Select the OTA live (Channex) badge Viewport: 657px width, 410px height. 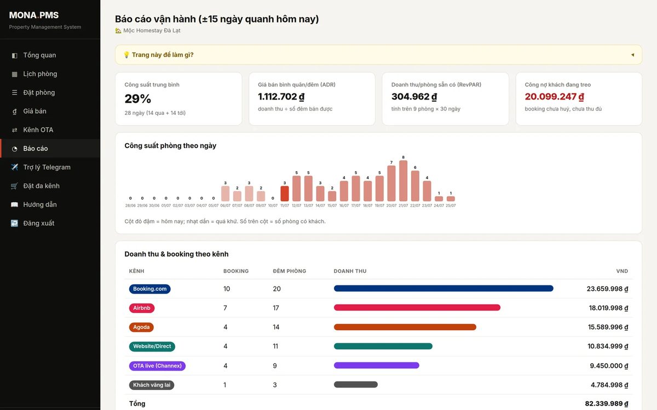[157, 366]
